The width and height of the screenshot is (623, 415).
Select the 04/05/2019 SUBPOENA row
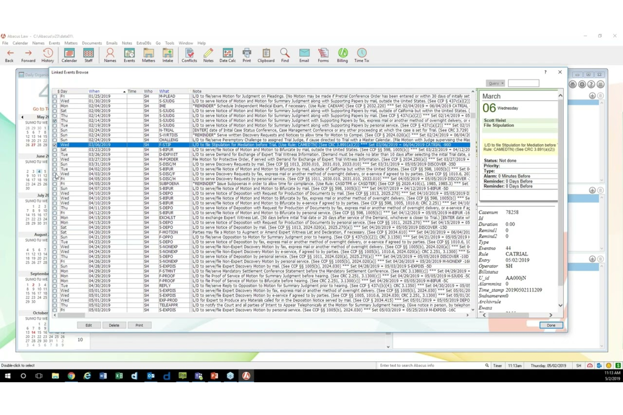click(x=261, y=184)
